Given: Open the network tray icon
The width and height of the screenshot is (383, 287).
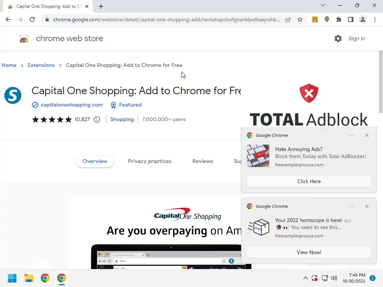Looking at the screenshot, I should point(325,278).
